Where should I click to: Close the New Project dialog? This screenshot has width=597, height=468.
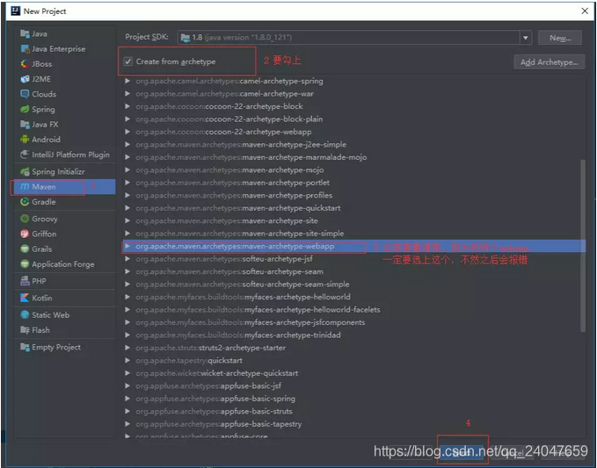pos(585,11)
